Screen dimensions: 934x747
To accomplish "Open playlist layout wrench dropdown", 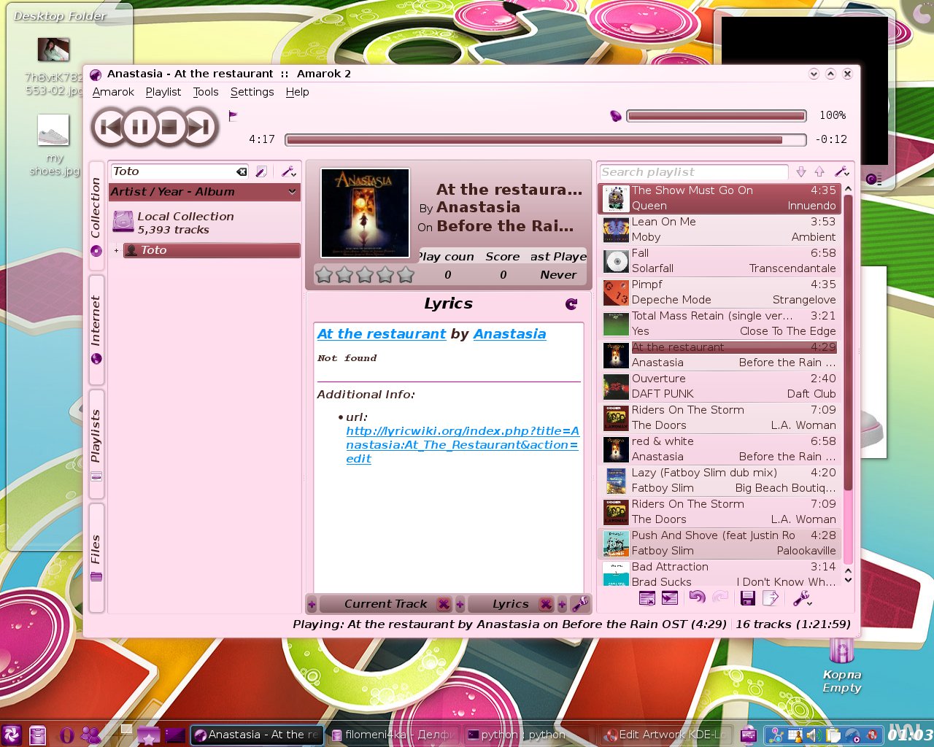I will coord(803,599).
